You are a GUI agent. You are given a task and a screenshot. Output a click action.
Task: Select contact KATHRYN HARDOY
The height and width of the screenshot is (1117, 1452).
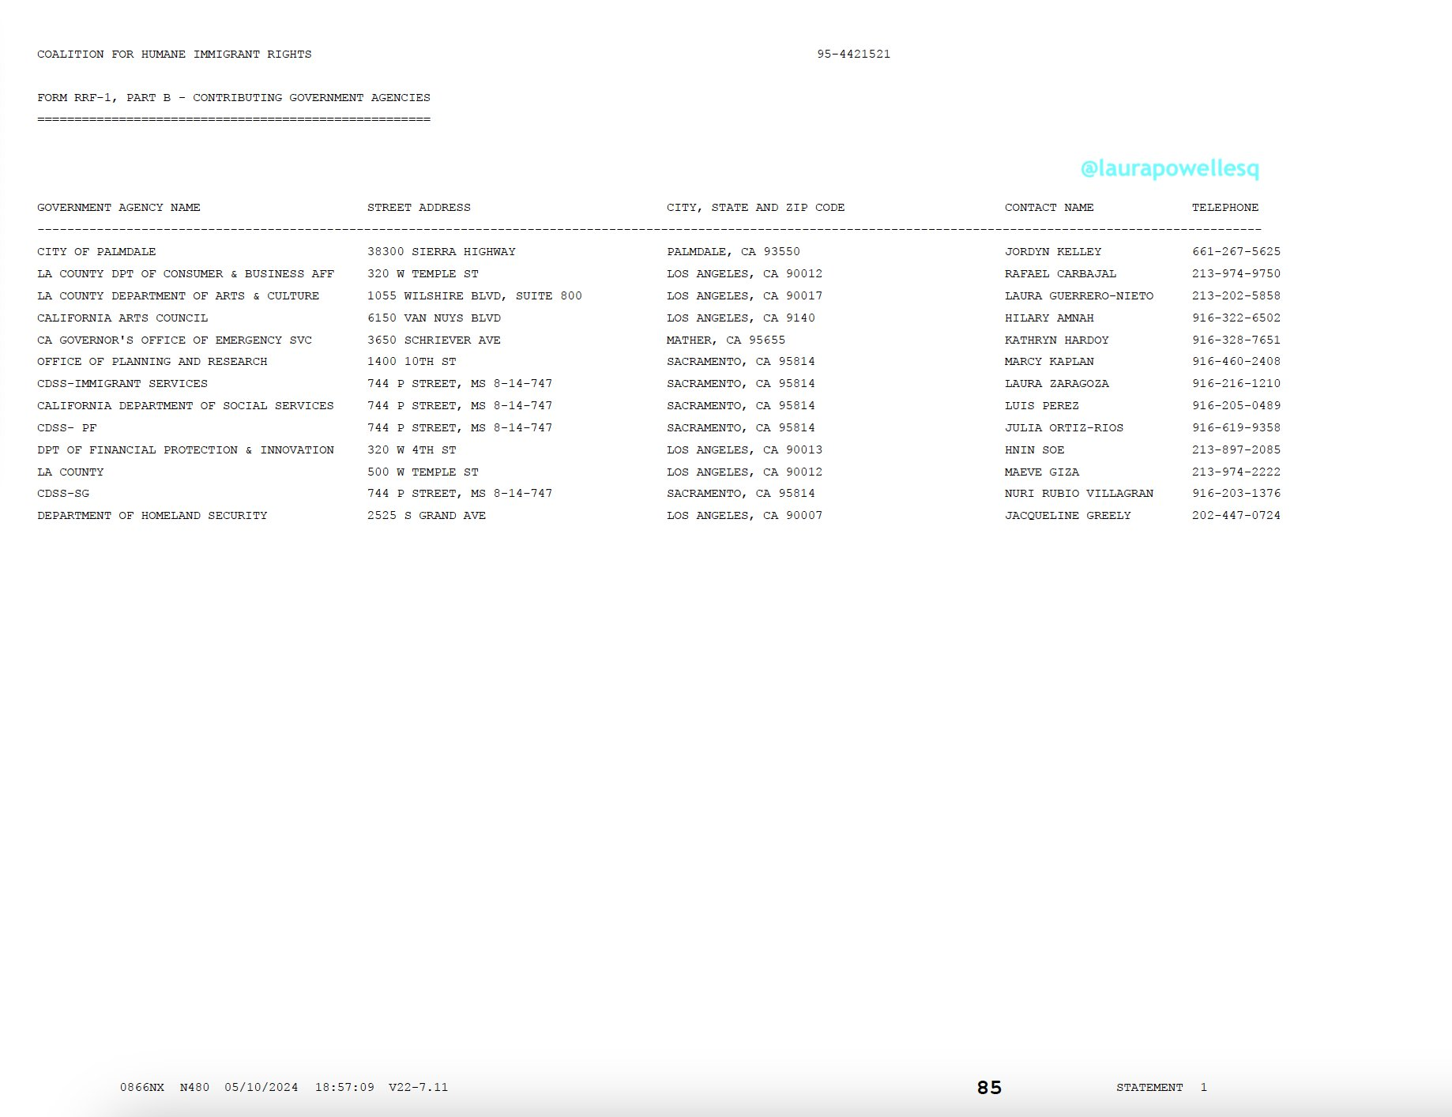point(1057,340)
